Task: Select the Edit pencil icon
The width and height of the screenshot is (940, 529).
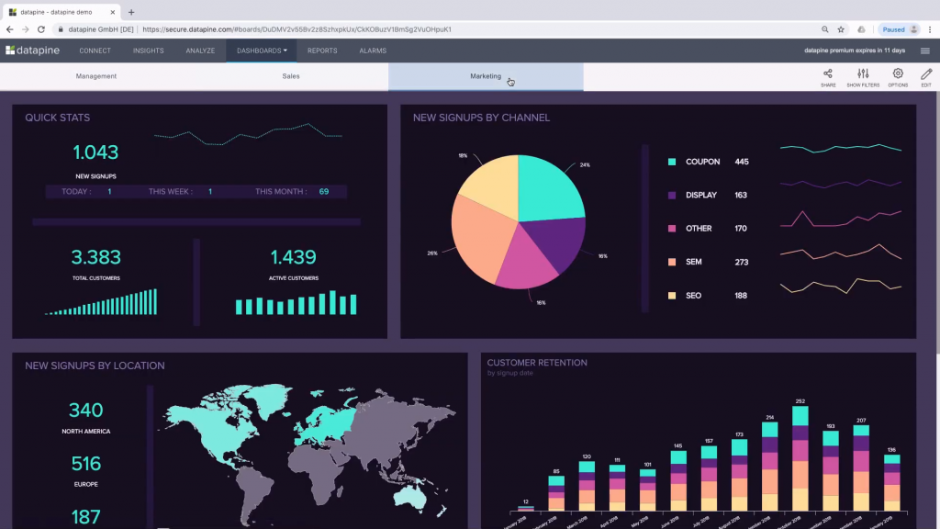Action: click(925, 75)
